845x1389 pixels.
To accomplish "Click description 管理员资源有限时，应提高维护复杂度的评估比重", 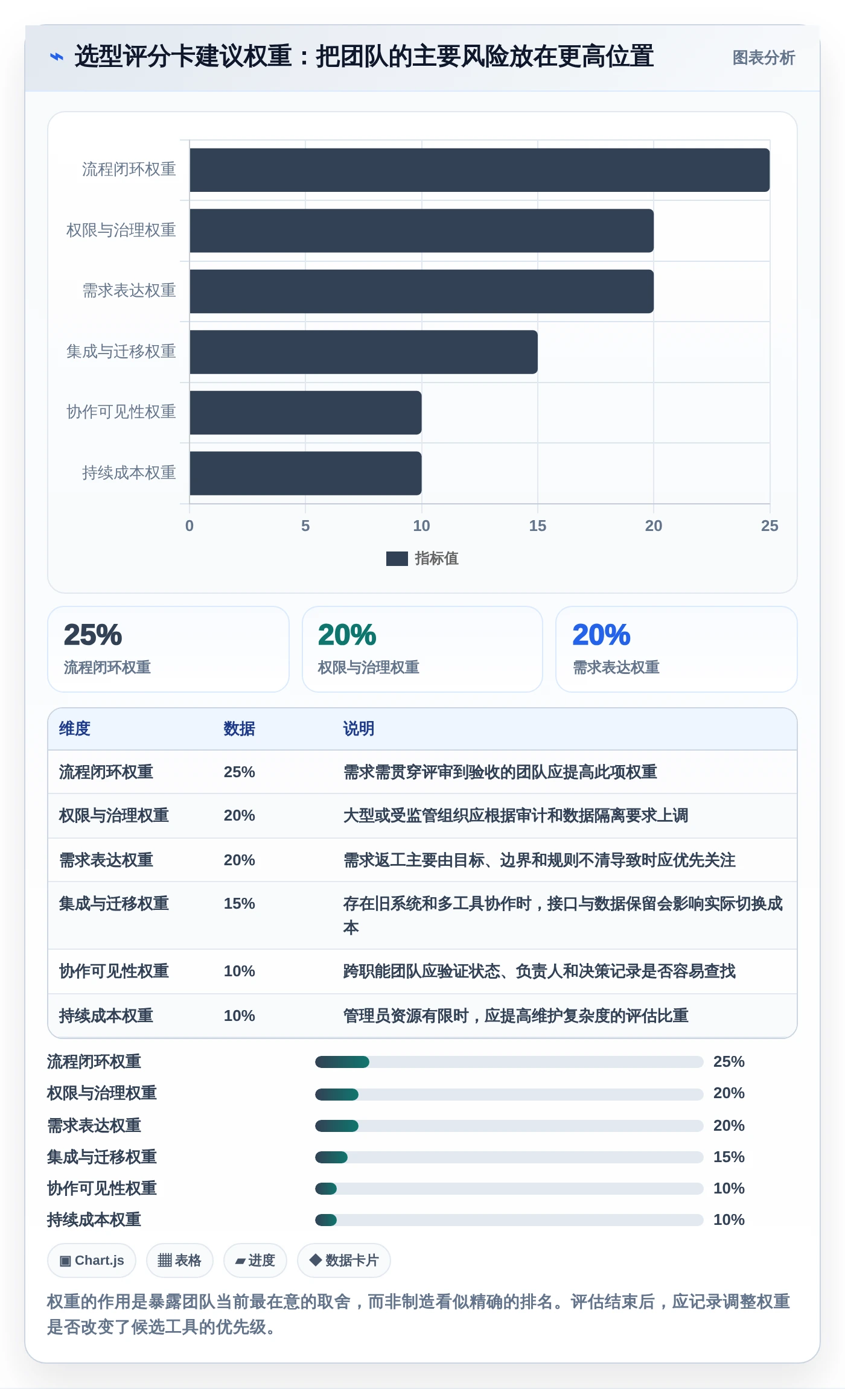I will (515, 1016).
